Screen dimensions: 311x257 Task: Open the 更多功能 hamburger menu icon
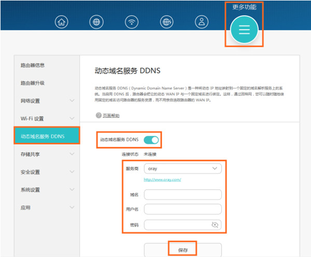point(244,30)
